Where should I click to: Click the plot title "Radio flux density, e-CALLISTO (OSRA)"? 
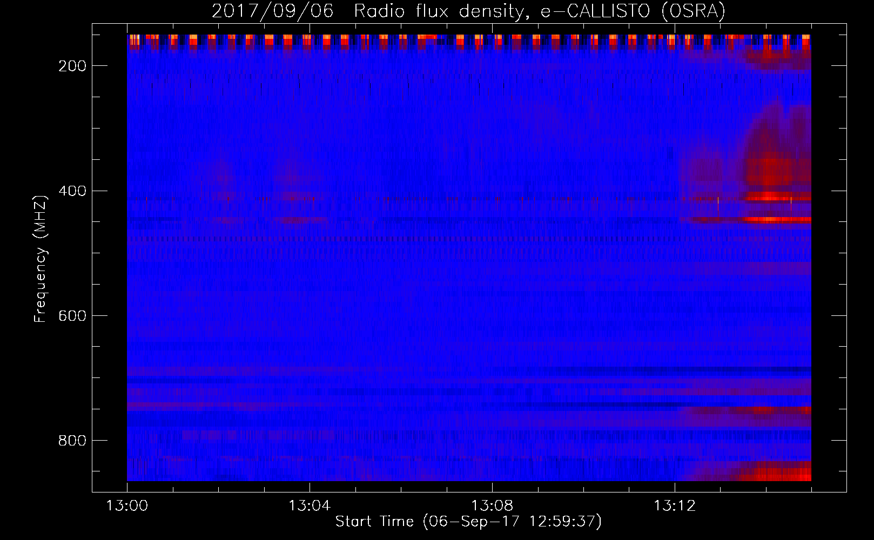click(x=539, y=11)
